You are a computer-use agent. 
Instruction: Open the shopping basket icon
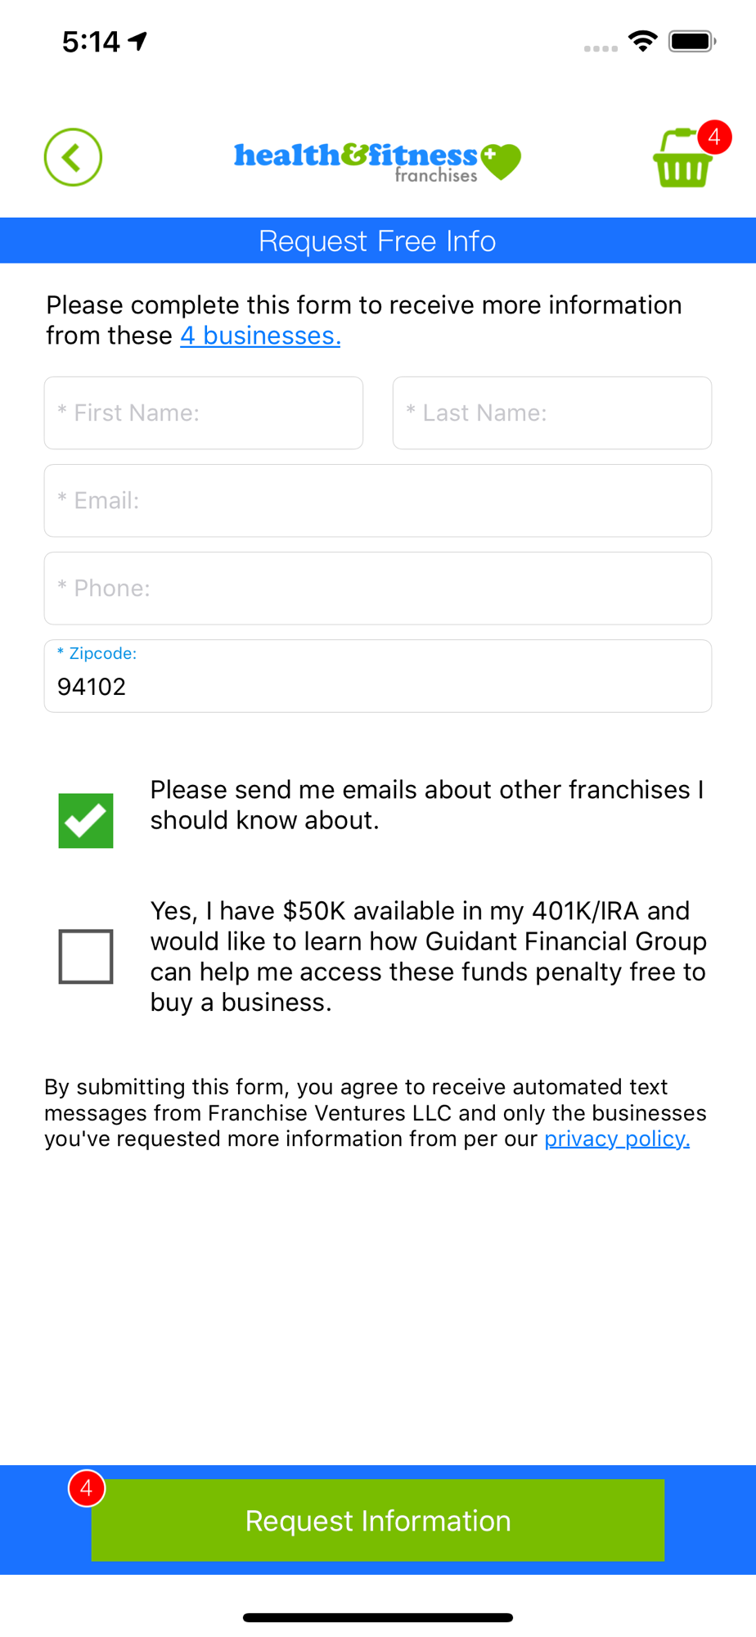pos(682,160)
